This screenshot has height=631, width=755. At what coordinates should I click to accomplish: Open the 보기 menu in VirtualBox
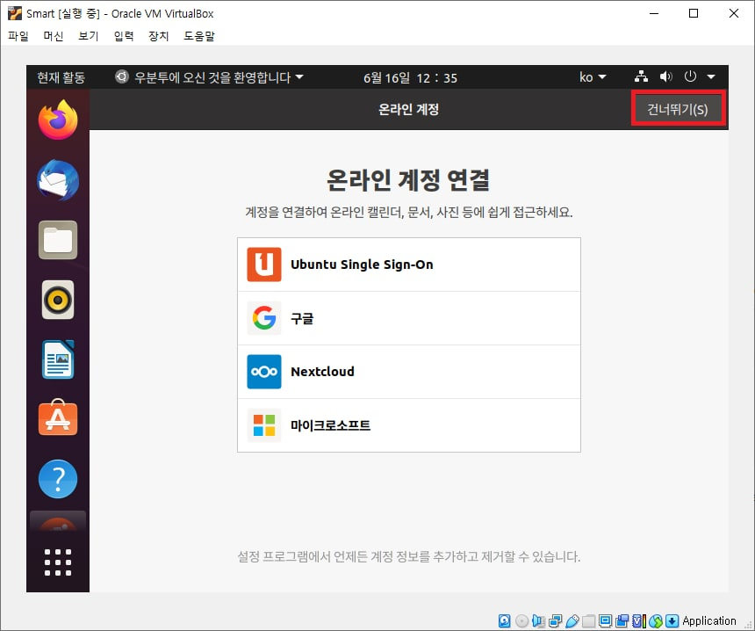click(x=89, y=36)
